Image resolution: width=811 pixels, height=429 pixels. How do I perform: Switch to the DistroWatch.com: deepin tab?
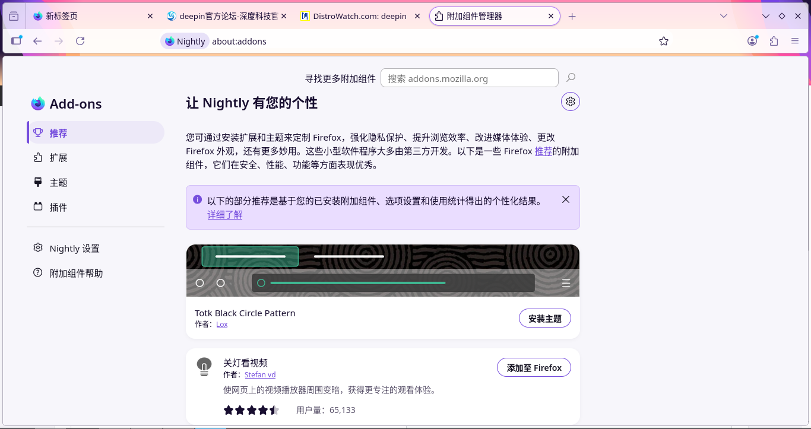(x=360, y=17)
